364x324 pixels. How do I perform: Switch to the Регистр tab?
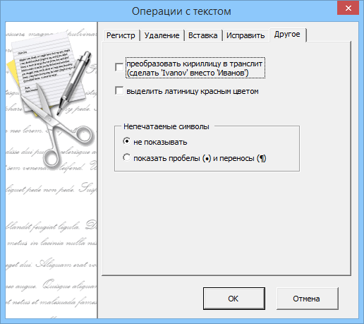tap(121, 35)
